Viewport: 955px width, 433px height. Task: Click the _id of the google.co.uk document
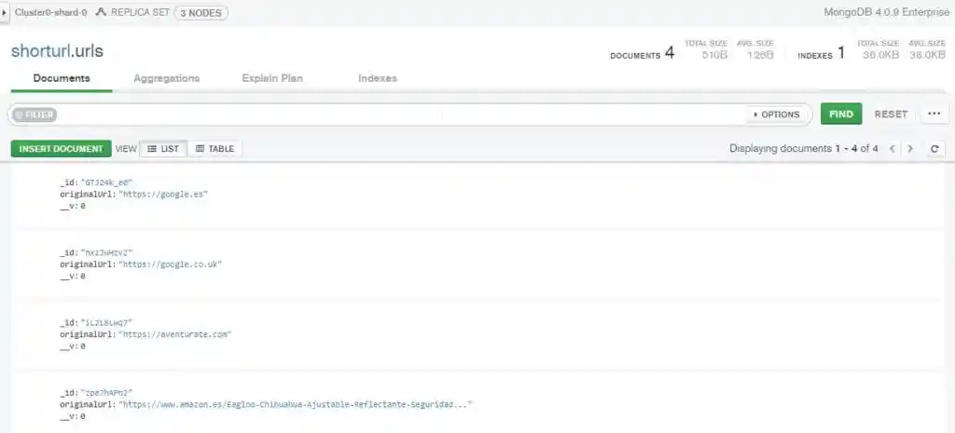coord(107,252)
